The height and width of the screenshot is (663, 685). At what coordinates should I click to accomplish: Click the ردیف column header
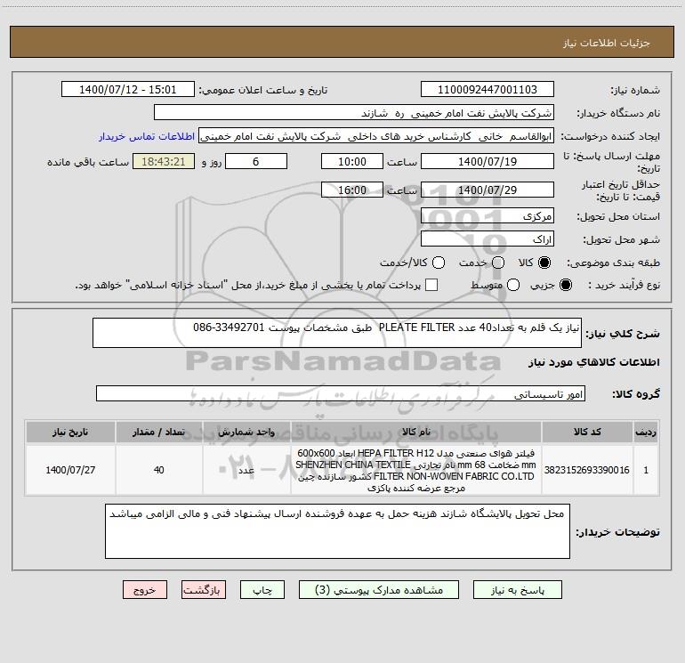(646, 432)
